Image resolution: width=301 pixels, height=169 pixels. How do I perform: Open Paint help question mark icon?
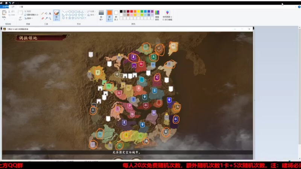point(299,7)
